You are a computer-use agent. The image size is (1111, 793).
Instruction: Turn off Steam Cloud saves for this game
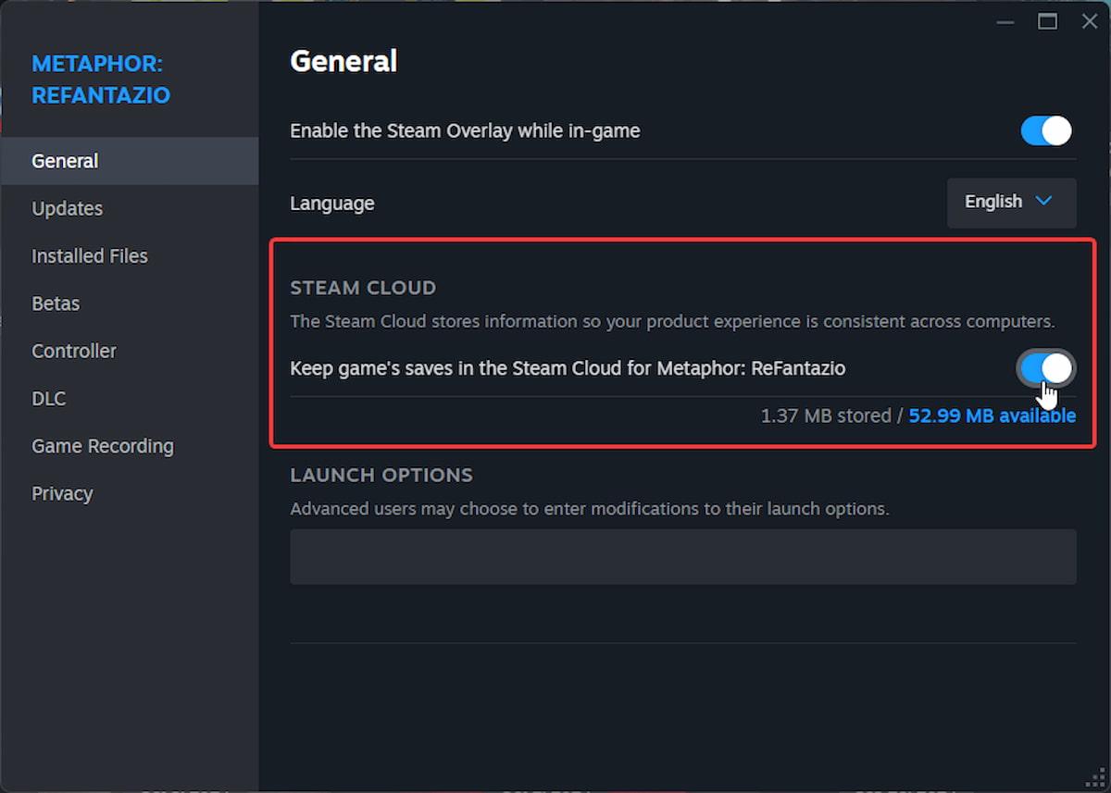pyautogui.click(x=1045, y=368)
